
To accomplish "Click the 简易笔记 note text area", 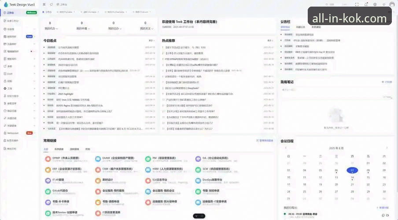I will 336,93.
